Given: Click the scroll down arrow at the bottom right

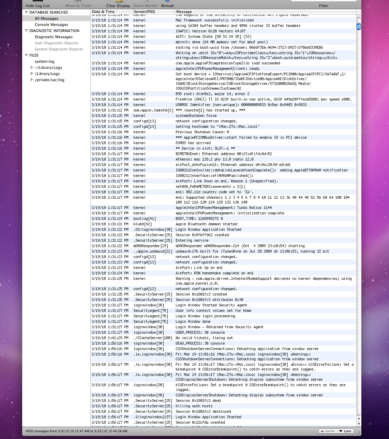Looking at the screenshot, I should coord(359,424).
